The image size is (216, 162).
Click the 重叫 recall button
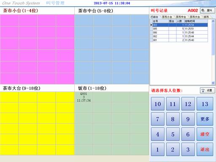pos(208,11)
